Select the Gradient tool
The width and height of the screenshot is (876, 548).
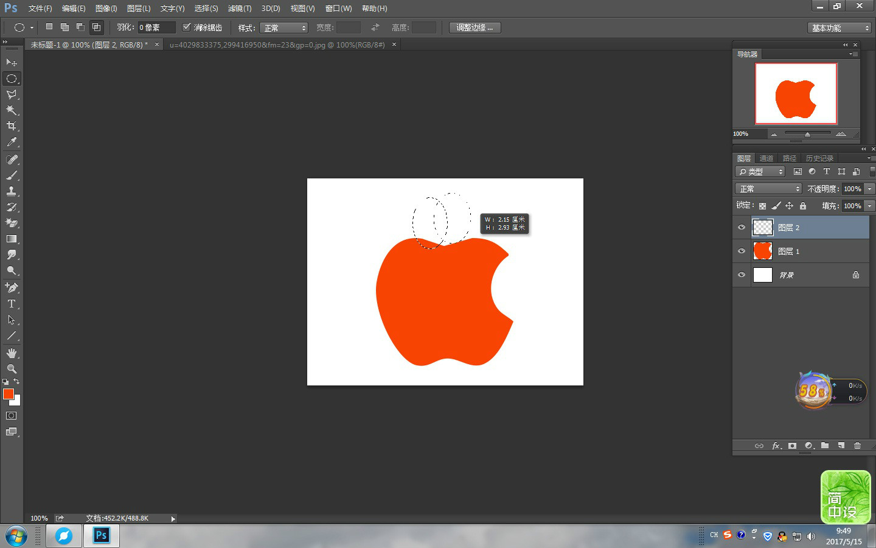(x=11, y=239)
